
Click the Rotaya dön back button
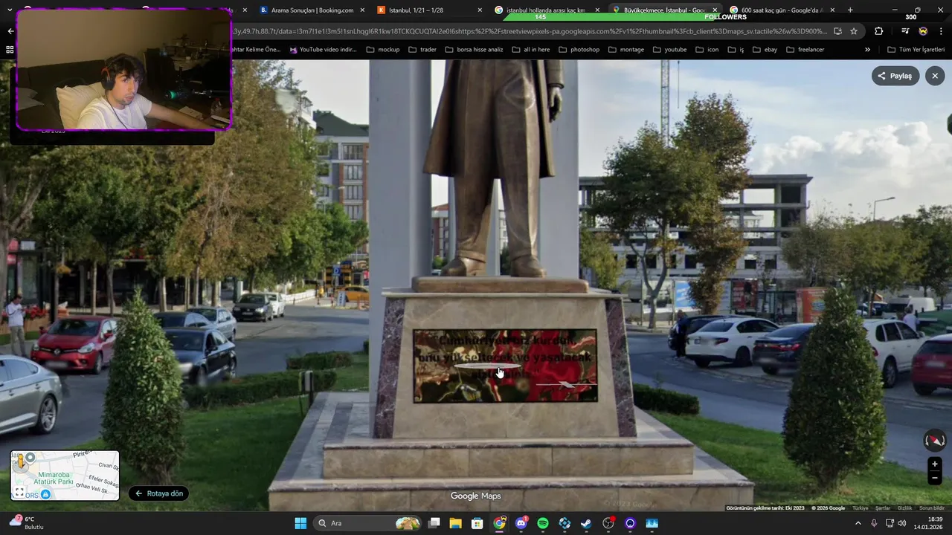coord(158,493)
